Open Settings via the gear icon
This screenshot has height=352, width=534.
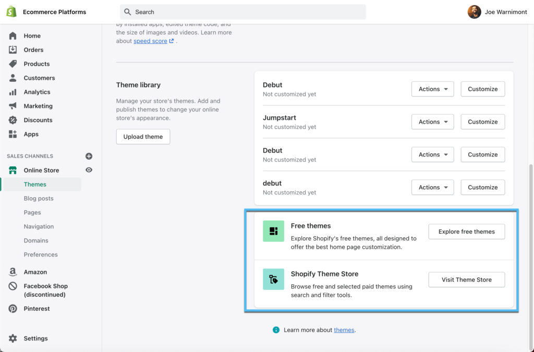(x=13, y=338)
